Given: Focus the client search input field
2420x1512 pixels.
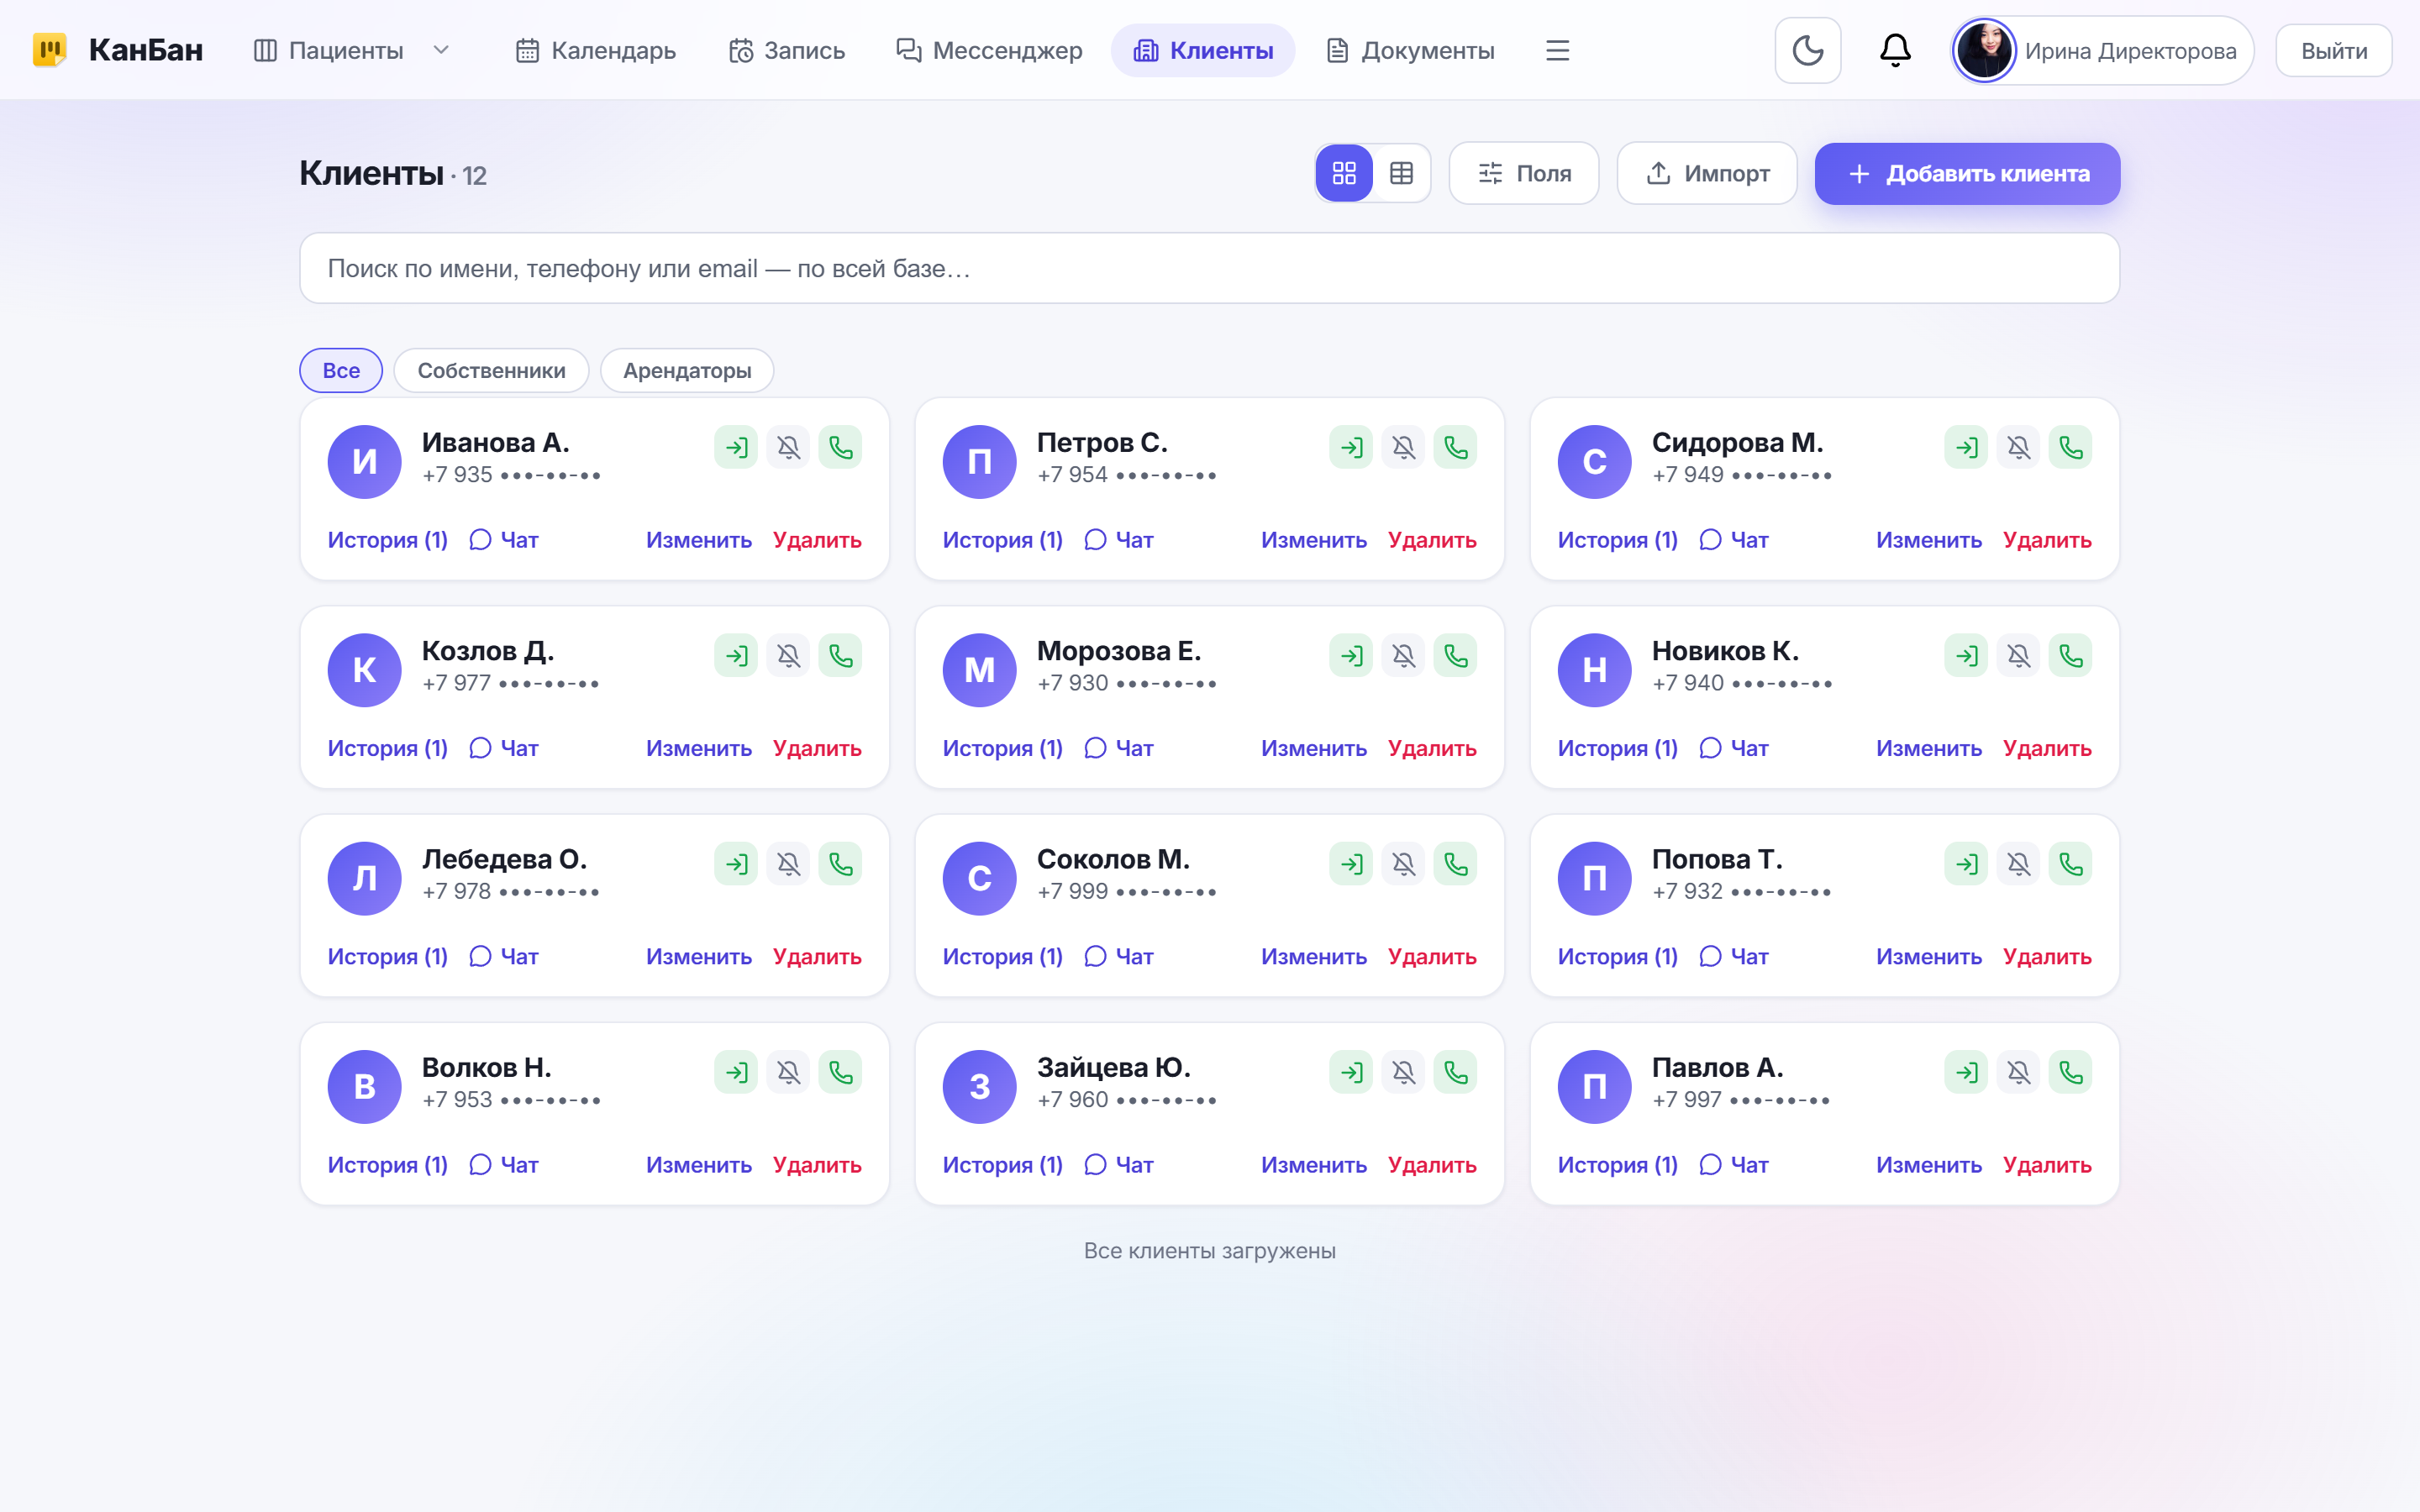Looking at the screenshot, I should pos(1209,268).
